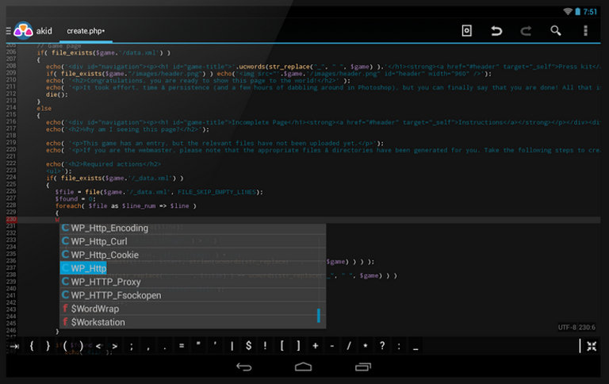Tap the UTF-8 230:6 status indicator

tap(576, 327)
